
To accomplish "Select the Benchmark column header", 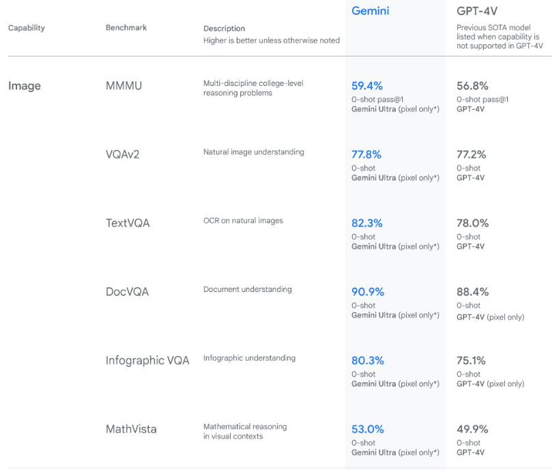I will click(126, 27).
